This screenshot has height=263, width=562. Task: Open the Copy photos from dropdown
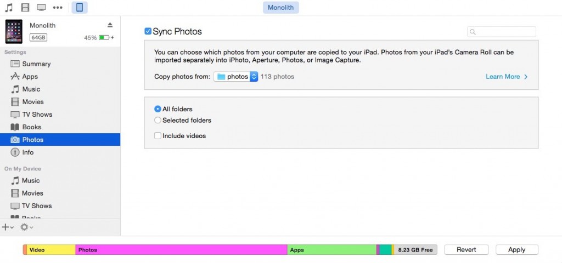pyautogui.click(x=236, y=77)
